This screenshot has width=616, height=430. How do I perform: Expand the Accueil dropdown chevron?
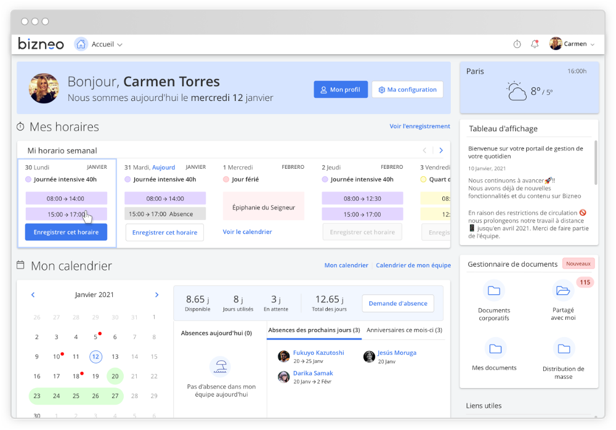(120, 45)
